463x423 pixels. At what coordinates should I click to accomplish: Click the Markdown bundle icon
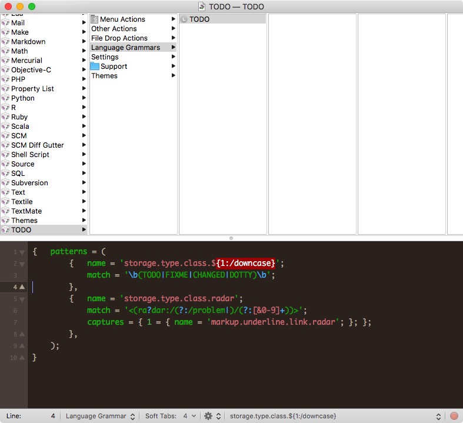tap(5, 42)
